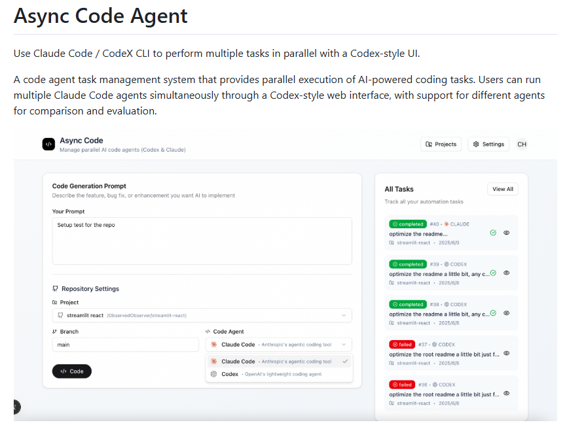This screenshot has height=429, width=569.
Task: Click the CLAUDE sunburst icon on task #40
Action: coord(446,224)
